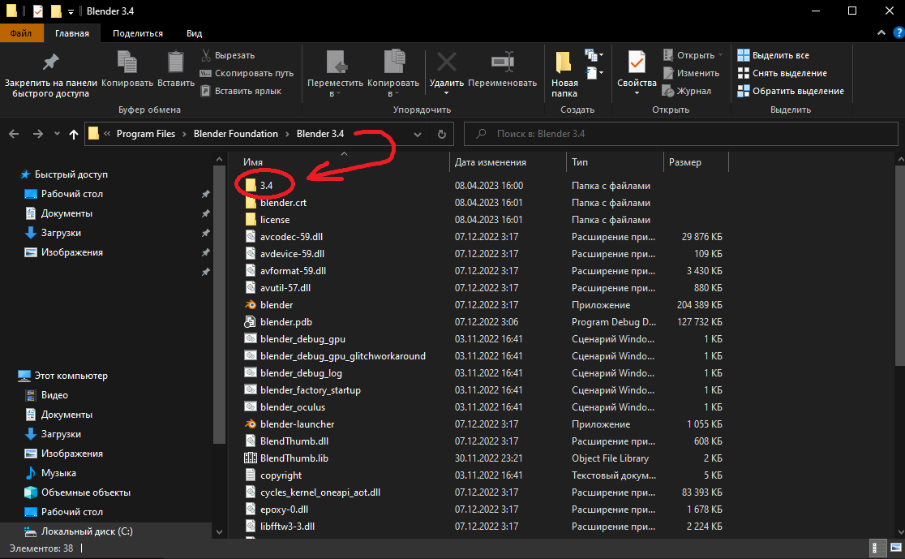Open Этот компьютер in navigation pane
This screenshot has height=559, width=905.
pos(71,376)
